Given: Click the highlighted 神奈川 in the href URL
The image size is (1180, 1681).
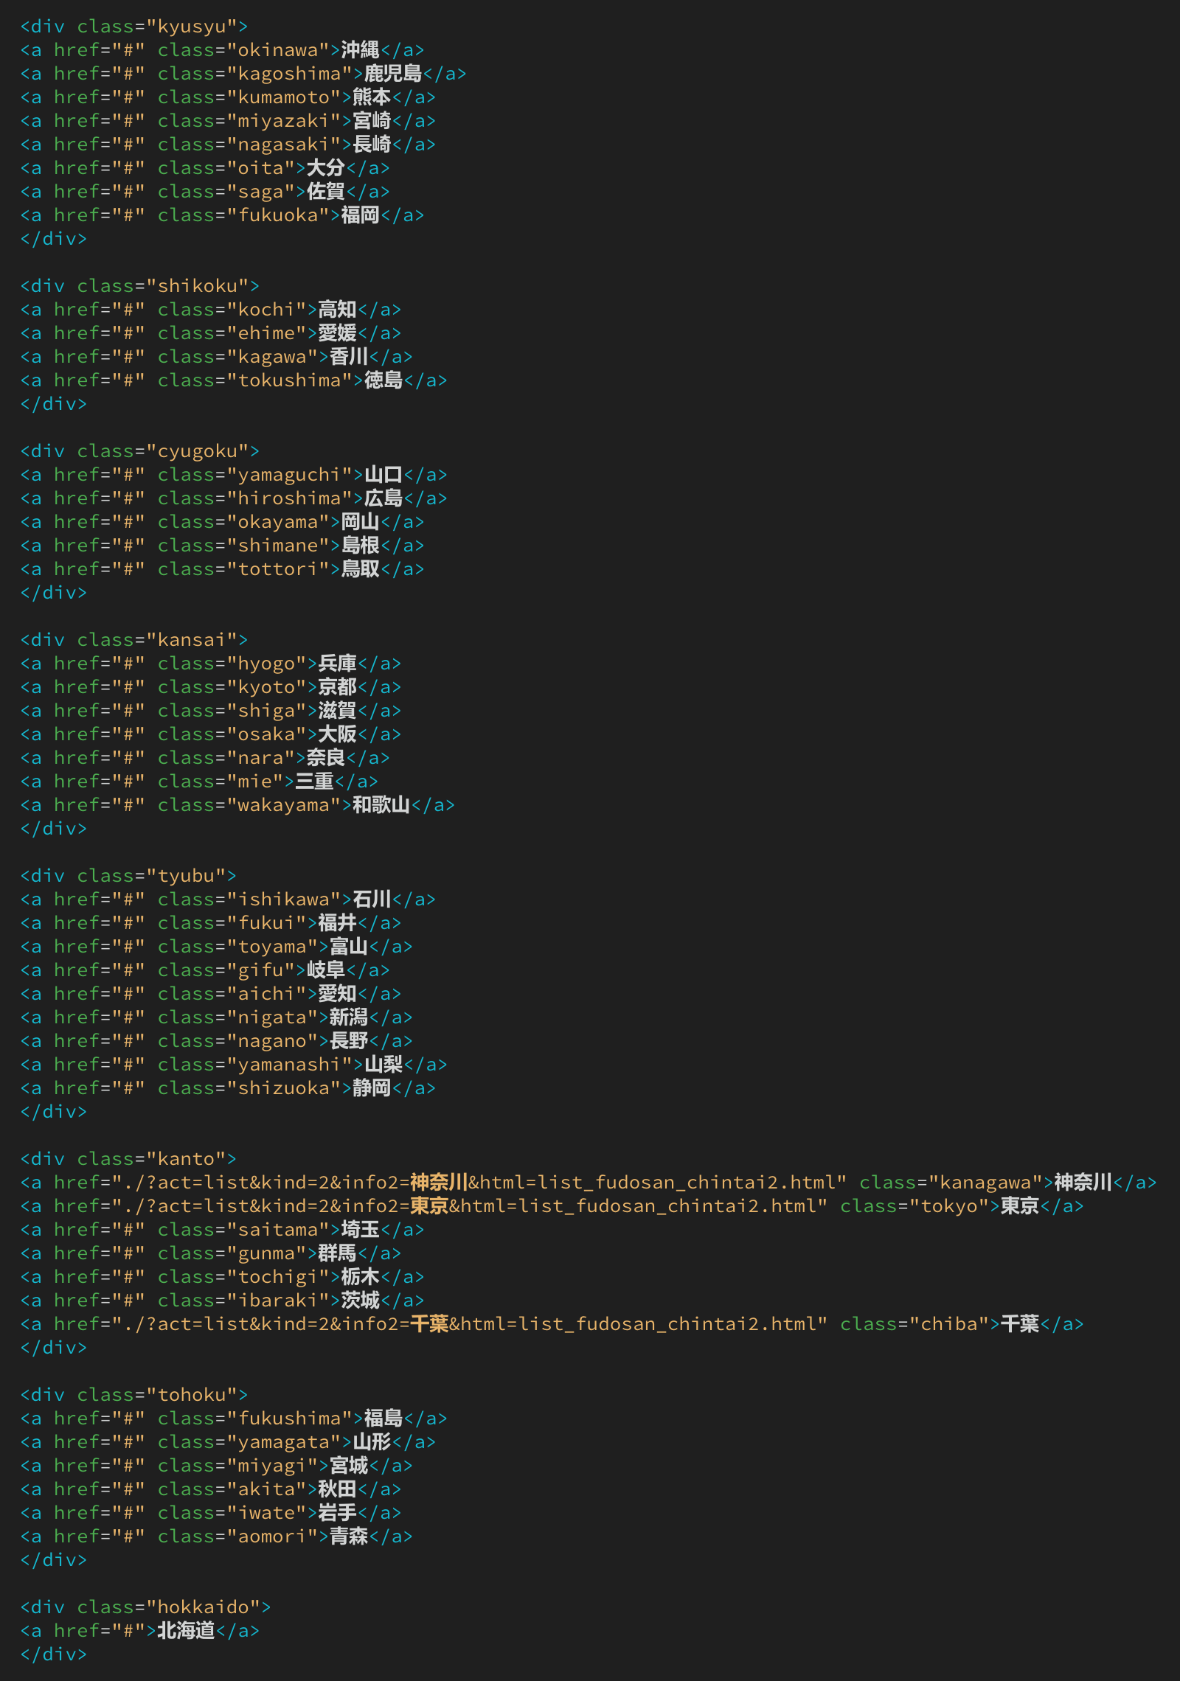Looking at the screenshot, I should point(439,1183).
